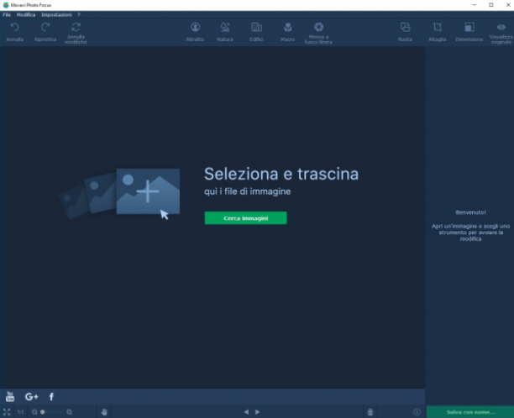The height and width of the screenshot is (418, 514).
Task: Click the trash delete icon
Action: tap(370, 412)
